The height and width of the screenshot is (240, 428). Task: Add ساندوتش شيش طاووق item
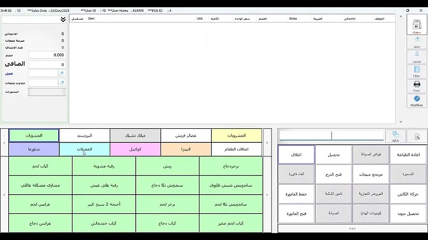231,185
